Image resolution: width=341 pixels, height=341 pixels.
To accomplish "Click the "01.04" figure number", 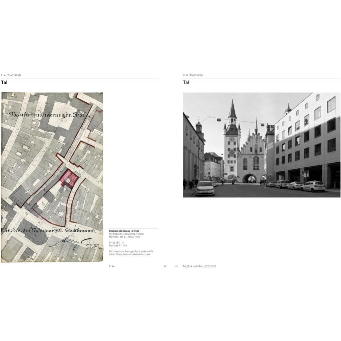I will point(112,266).
